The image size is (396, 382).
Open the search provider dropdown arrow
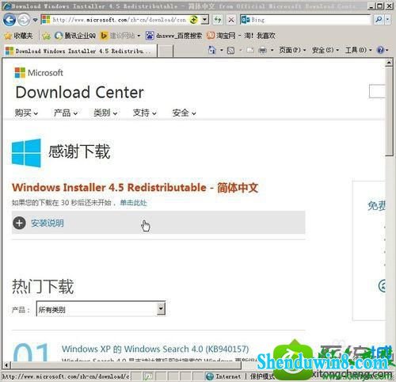pos(387,20)
